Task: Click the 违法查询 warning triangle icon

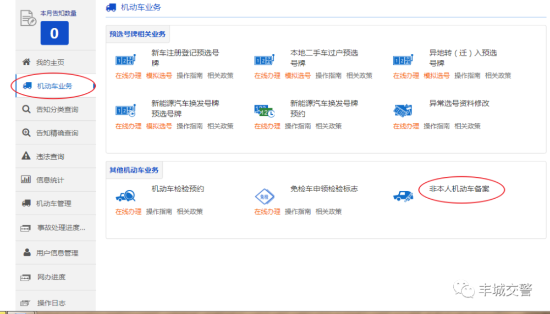Action: 26,156
